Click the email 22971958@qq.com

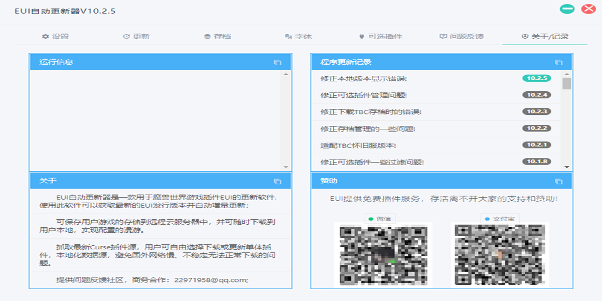coord(211,280)
